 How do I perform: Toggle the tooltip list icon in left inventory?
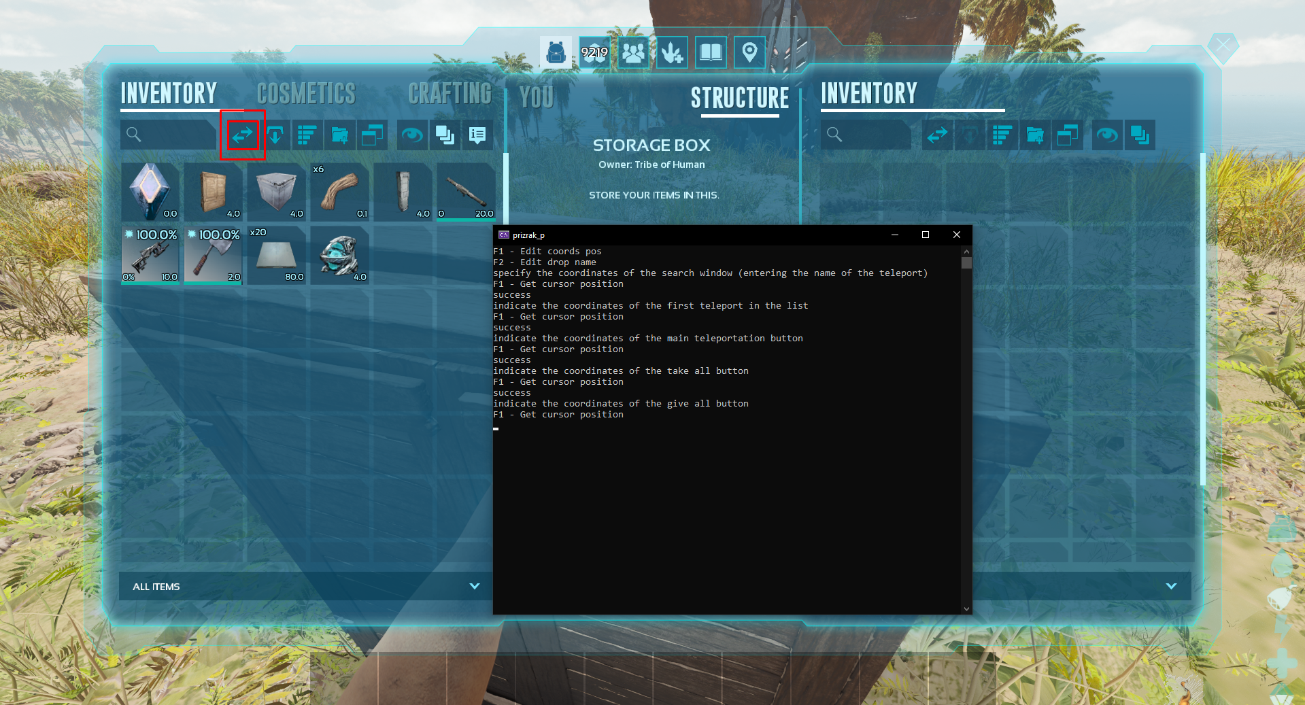(477, 135)
